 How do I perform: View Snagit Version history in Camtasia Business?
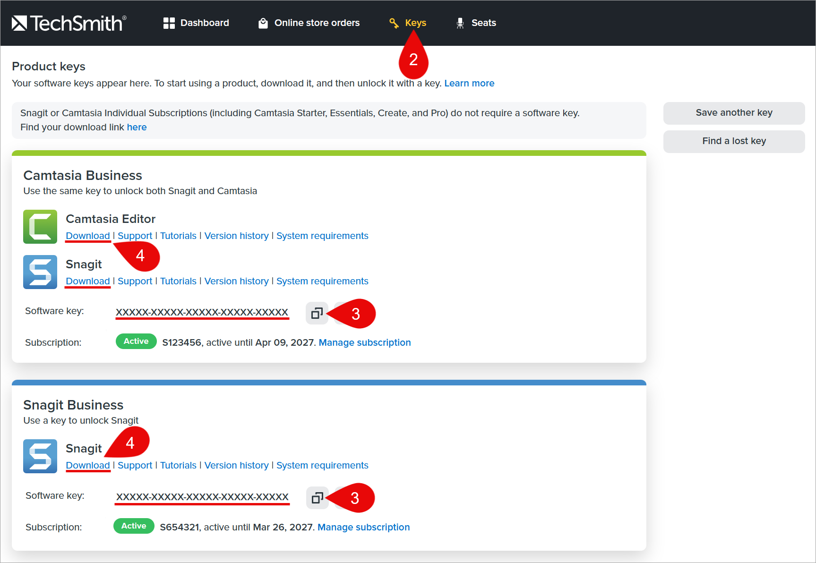tap(236, 281)
